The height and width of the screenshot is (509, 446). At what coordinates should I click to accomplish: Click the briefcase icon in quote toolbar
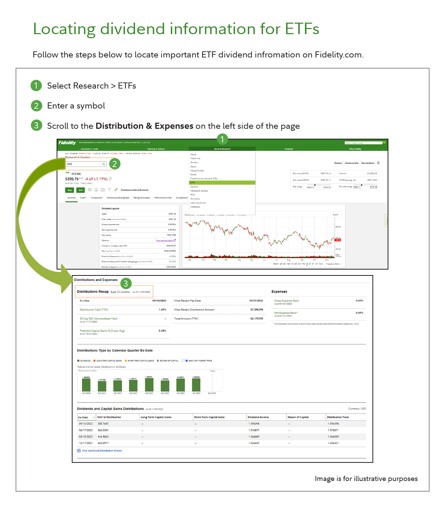click(x=103, y=190)
